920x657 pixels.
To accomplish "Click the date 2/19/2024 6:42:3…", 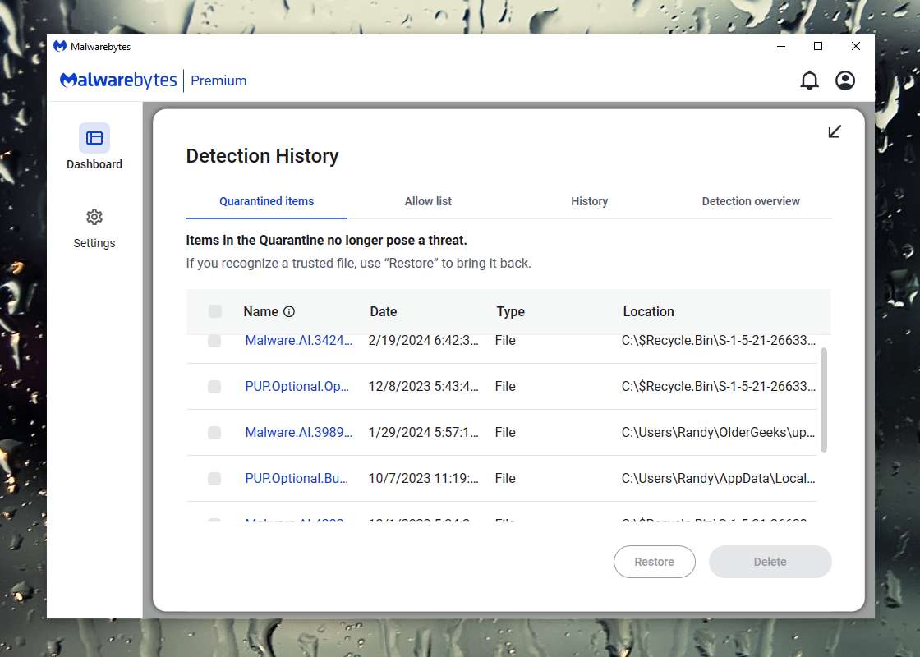I will pos(424,341).
